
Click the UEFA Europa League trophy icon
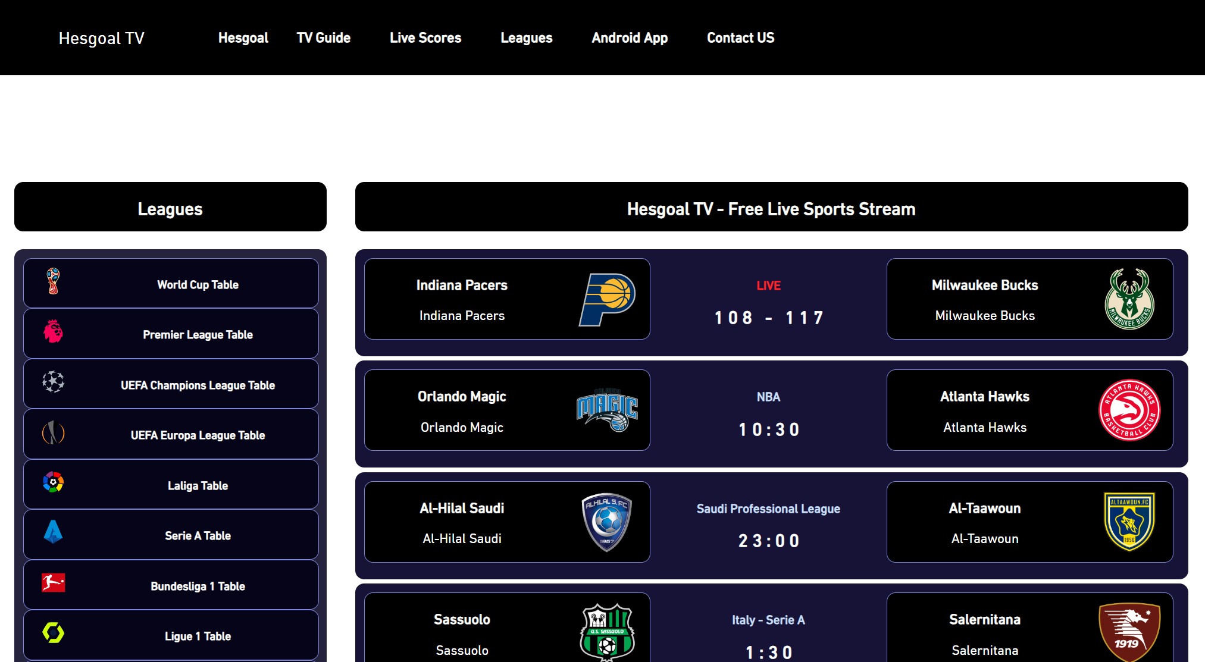click(53, 432)
